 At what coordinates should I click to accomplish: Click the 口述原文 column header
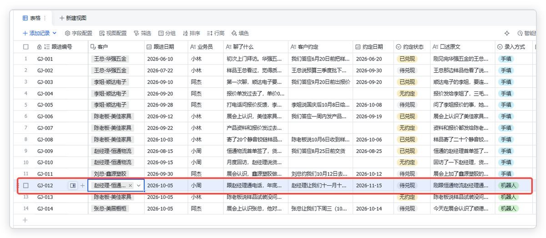tap(463, 46)
